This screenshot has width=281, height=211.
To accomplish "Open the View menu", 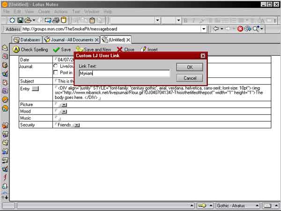I will coord(30,12).
